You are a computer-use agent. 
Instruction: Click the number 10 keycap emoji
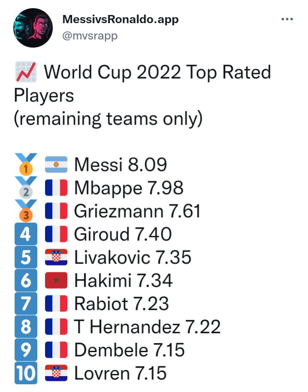pos(26,373)
